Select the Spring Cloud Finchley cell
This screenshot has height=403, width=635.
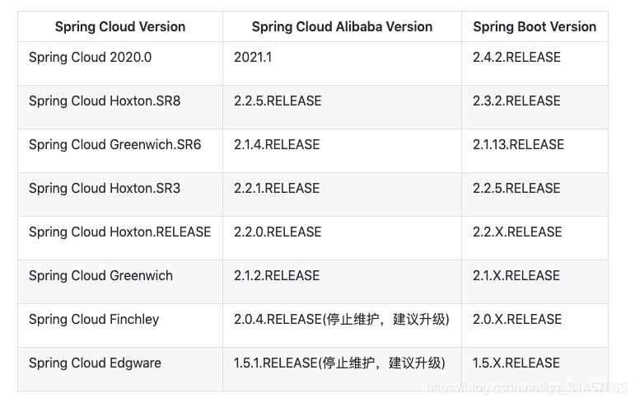pyautogui.click(x=94, y=320)
